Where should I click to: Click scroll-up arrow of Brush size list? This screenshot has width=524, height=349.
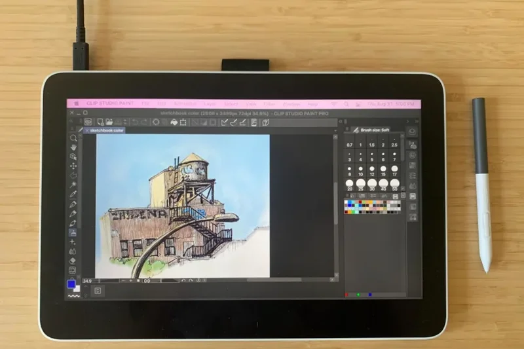point(402,136)
